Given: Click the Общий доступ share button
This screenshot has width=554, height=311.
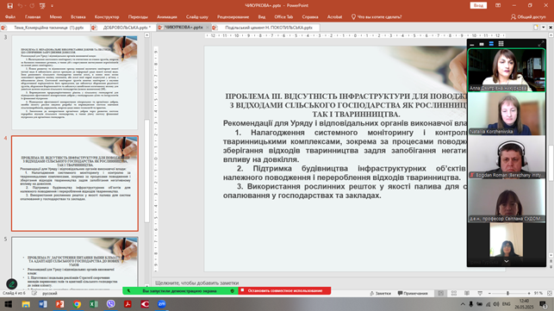Looking at the screenshot, I should [528, 16].
